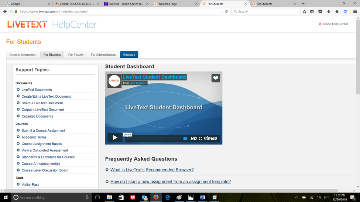Open the LiveTextedu uploader link
The height and width of the screenshot is (202, 360).
point(138,83)
